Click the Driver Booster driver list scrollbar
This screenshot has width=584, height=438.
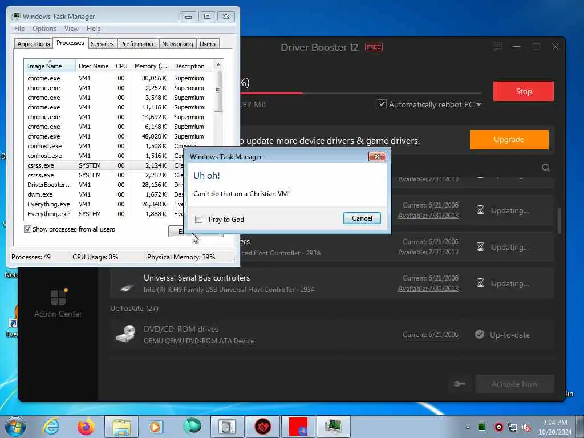click(559, 221)
